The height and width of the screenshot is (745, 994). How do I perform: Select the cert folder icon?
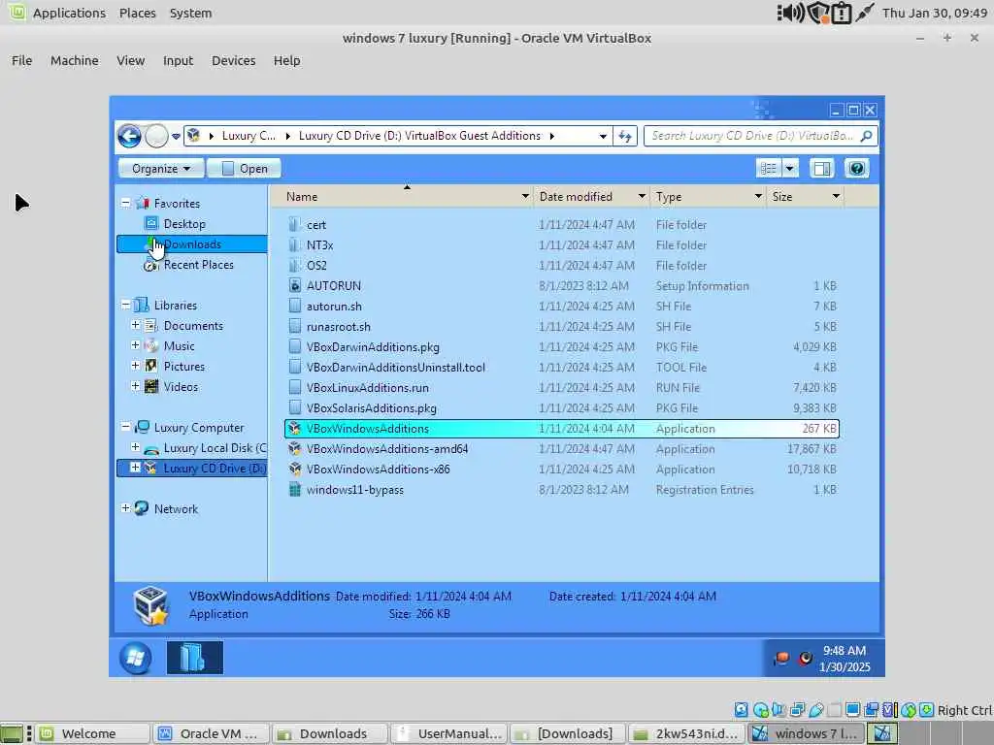pos(294,224)
